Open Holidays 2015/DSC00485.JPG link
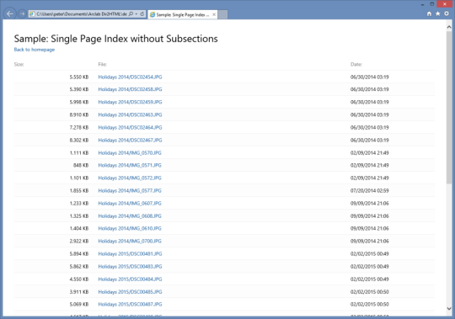455x319 pixels. click(x=130, y=292)
